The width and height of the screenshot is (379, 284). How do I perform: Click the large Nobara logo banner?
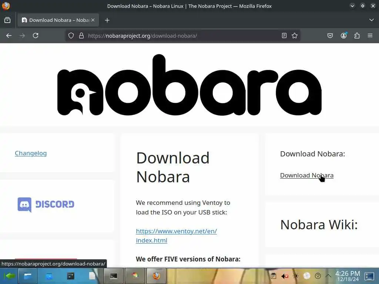click(189, 85)
